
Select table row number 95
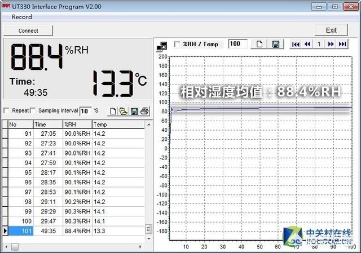coord(21,172)
